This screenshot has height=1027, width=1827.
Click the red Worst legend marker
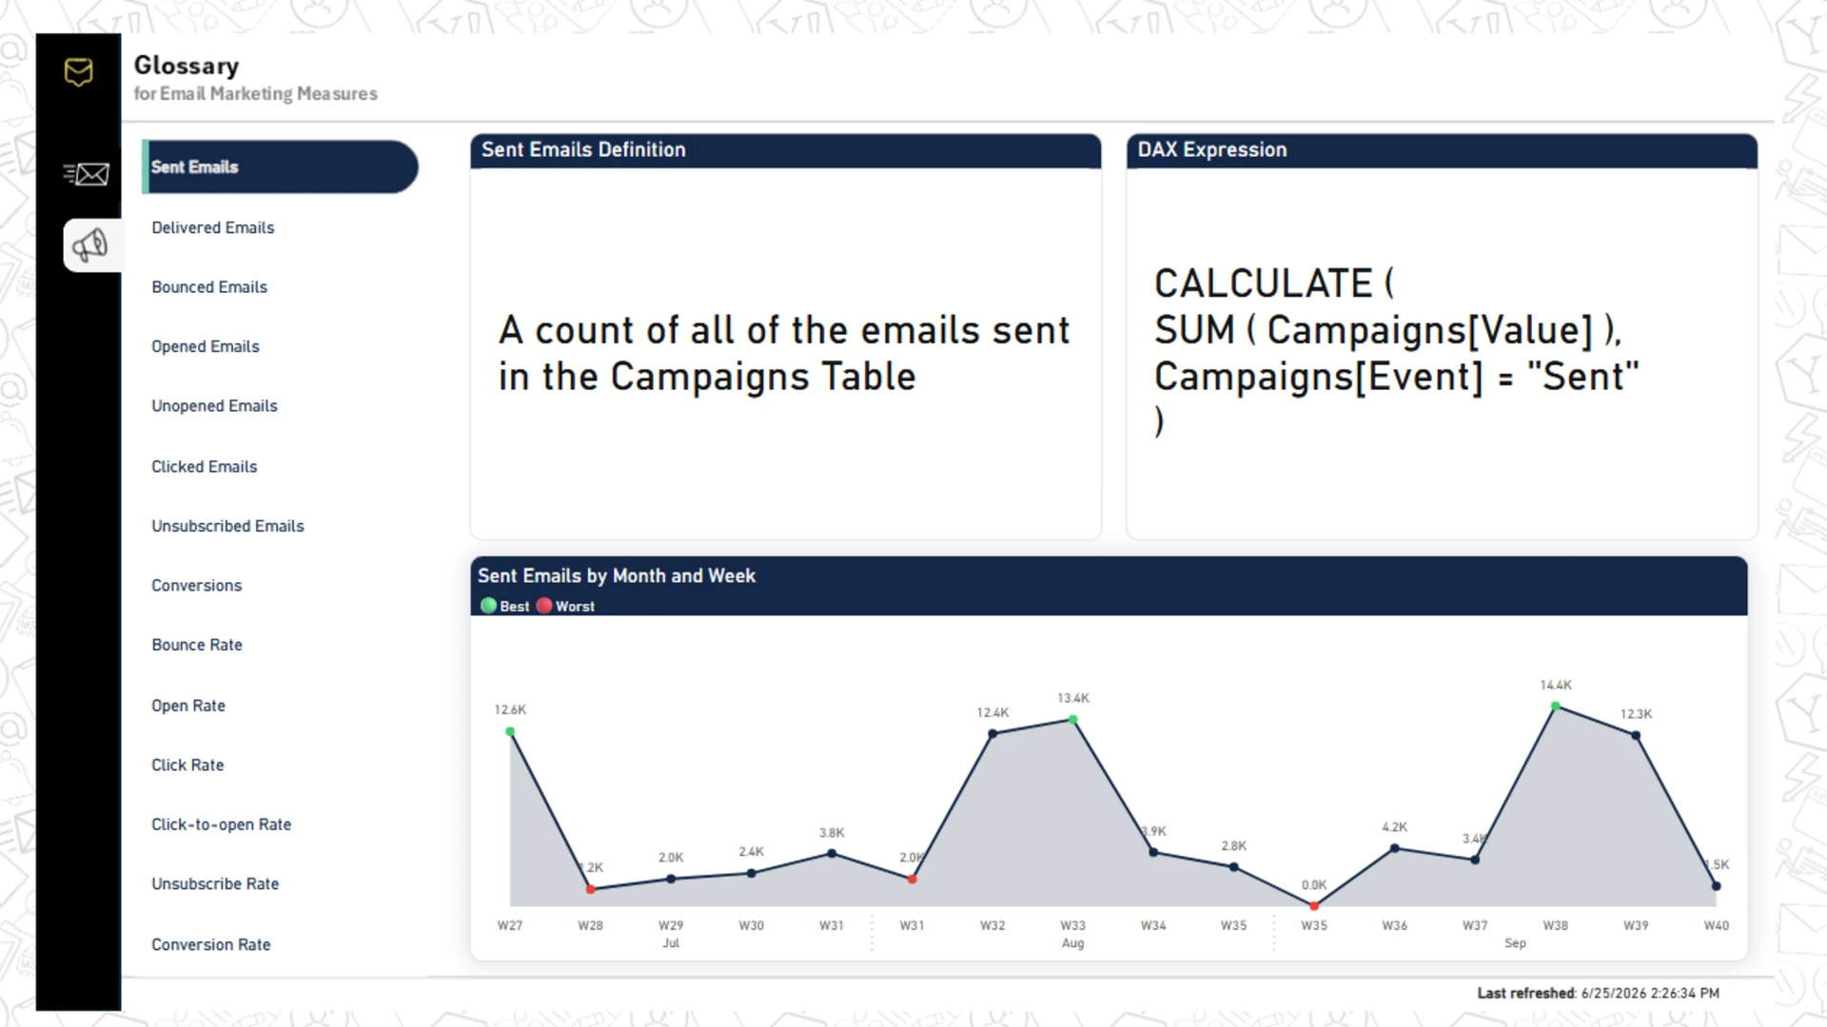544,606
